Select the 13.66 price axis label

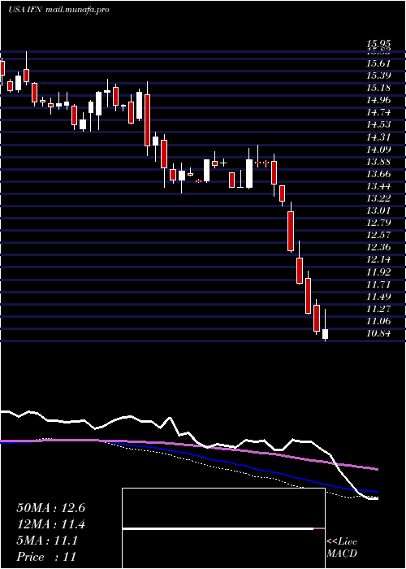click(378, 174)
